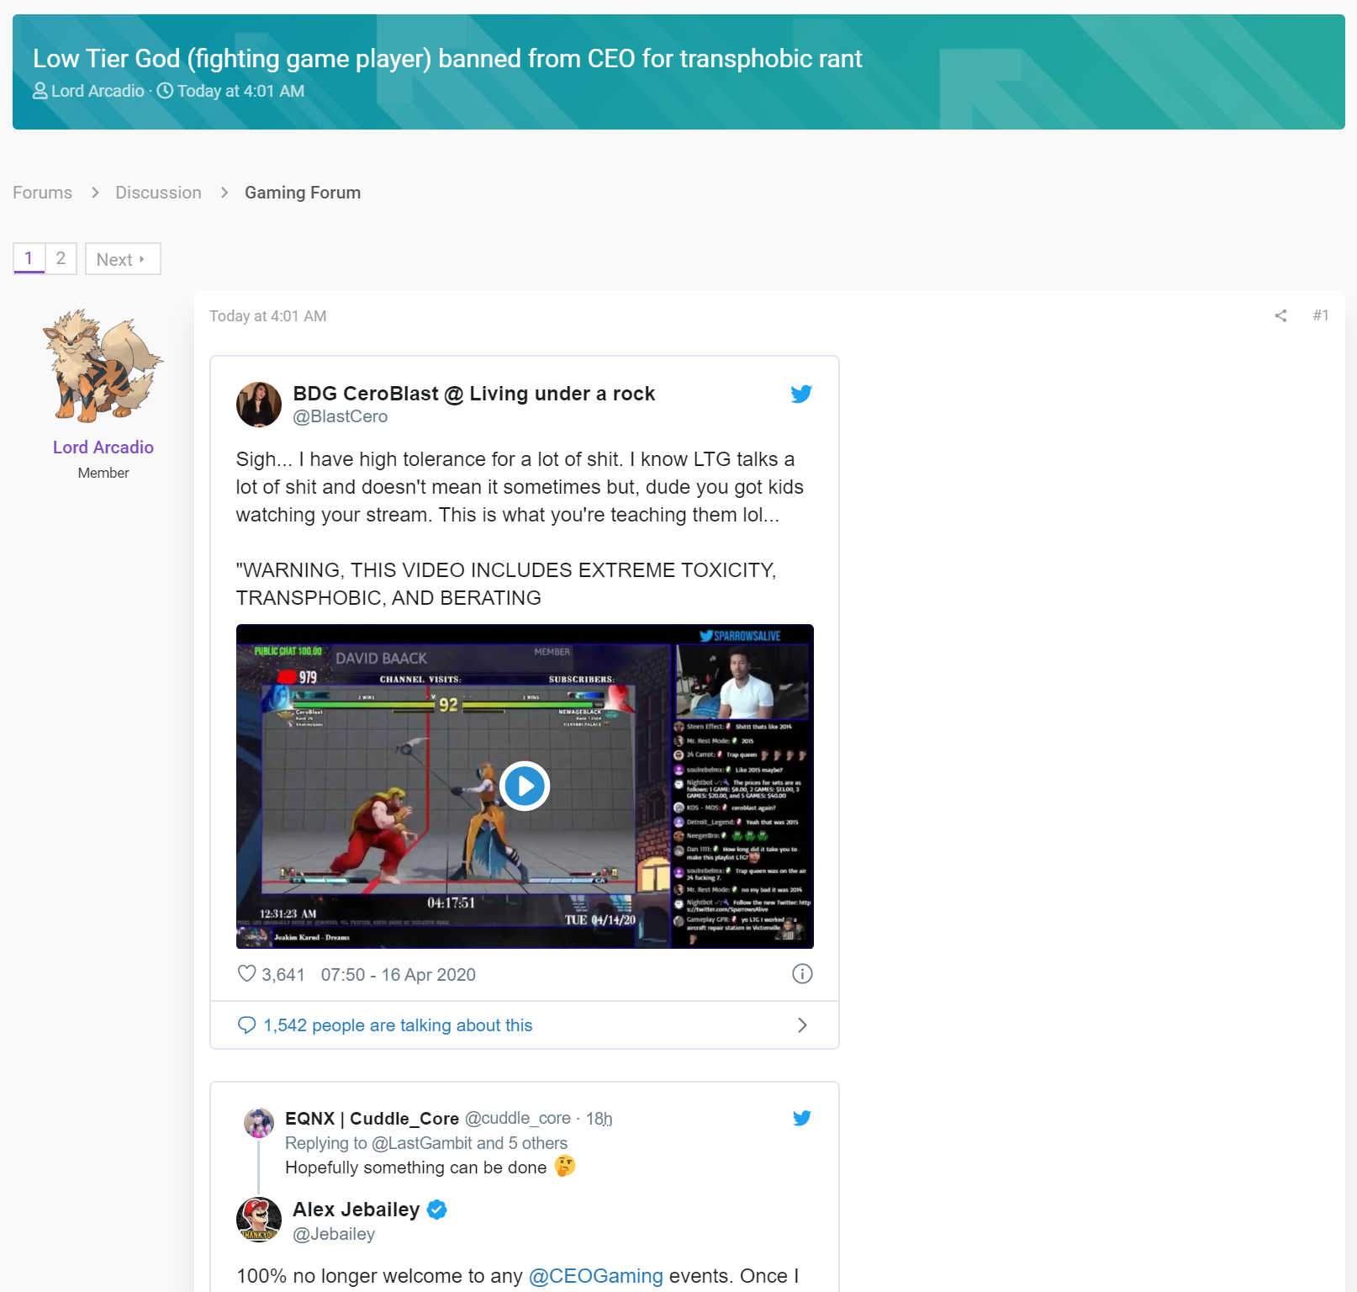Image resolution: width=1357 pixels, height=1292 pixels.
Task: Like the BlastCero tweet with heart icon
Action: (x=246, y=974)
